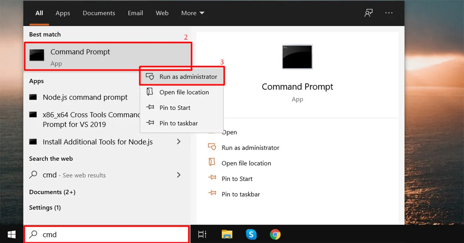Open Skype from the taskbar
The width and height of the screenshot is (464, 243).
[x=251, y=234]
